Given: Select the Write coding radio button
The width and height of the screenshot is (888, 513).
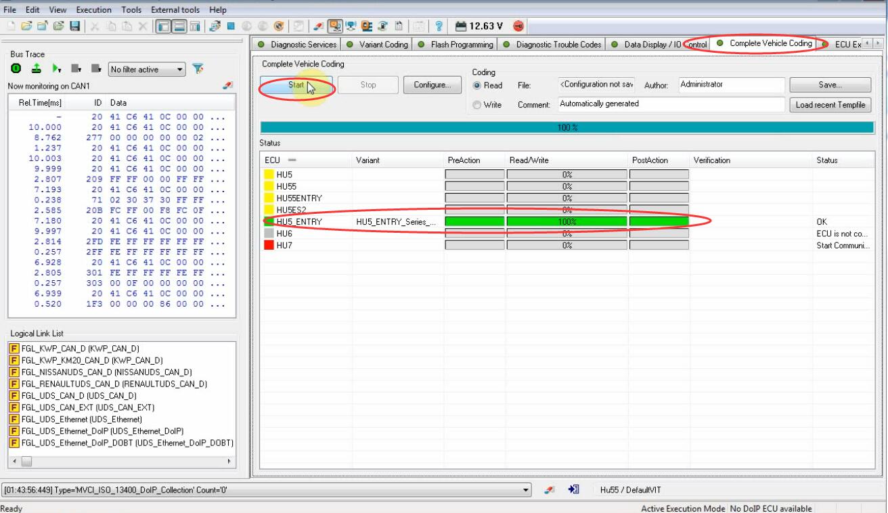Looking at the screenshot, I should pos(478,104).
